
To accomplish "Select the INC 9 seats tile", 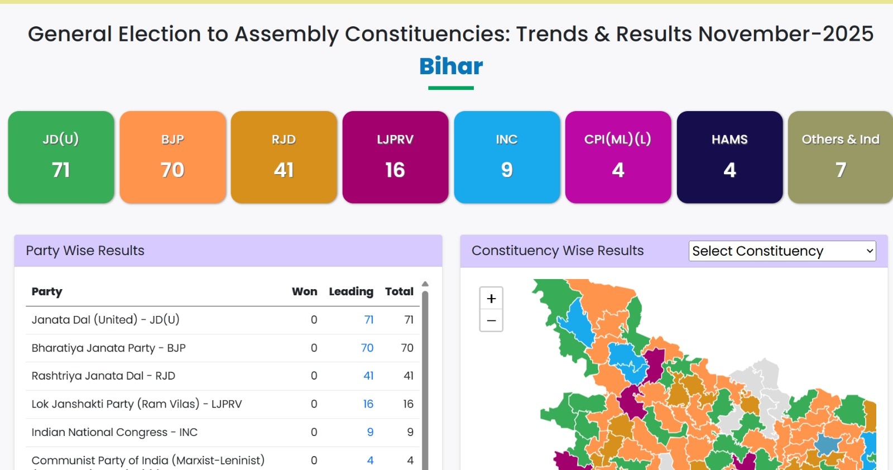I will 507,157.
